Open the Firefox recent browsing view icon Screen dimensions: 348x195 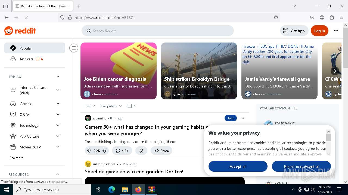5,6
